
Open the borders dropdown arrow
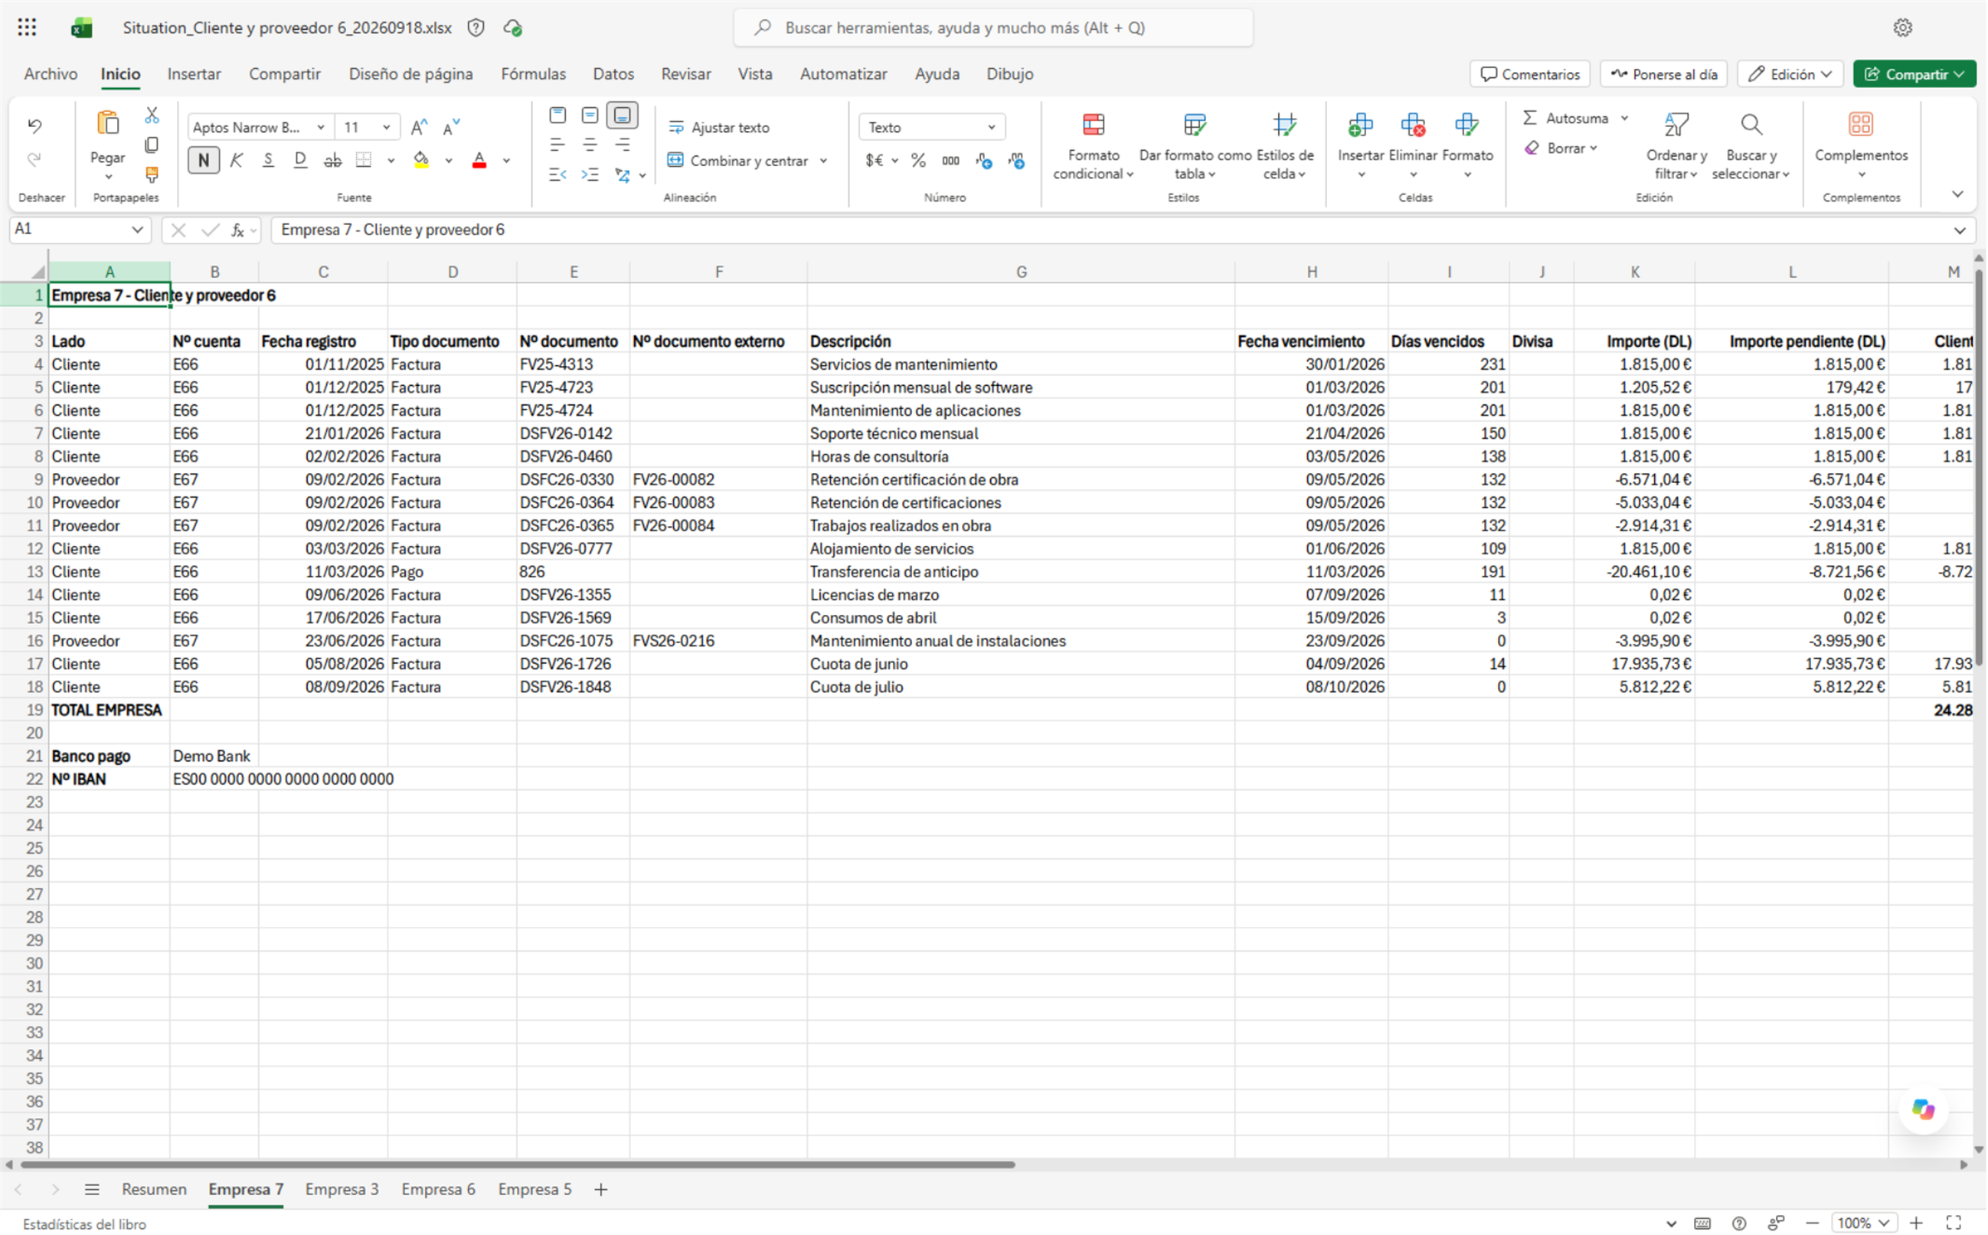click(391, 161)
